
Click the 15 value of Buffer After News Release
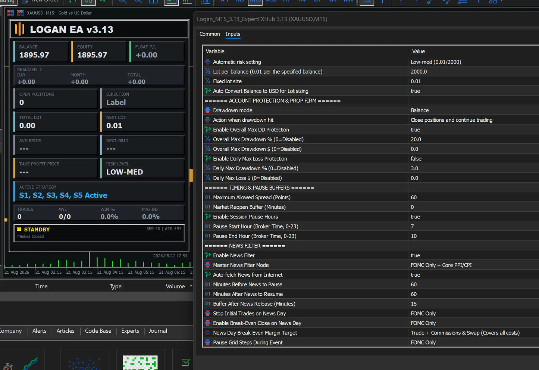click(x=414, y=304)
